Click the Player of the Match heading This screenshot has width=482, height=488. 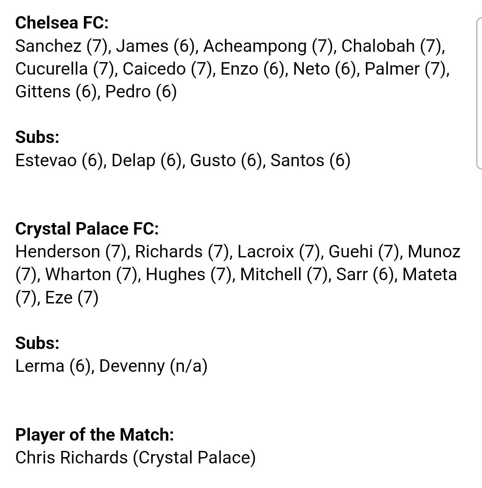95,434
